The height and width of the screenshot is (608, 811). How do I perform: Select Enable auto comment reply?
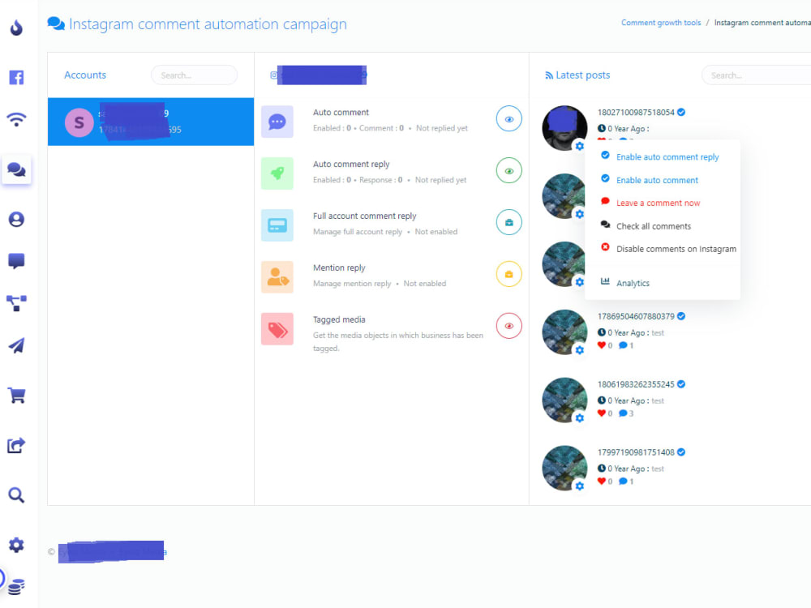pos(667,156)
